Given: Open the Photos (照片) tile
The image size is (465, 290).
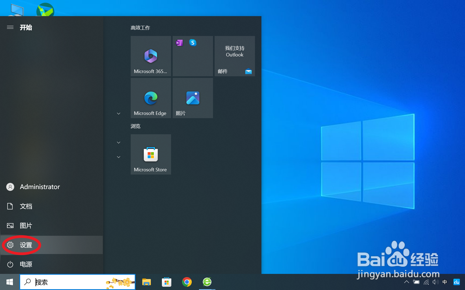Looking at the screenshot, I should click(193, 98).
